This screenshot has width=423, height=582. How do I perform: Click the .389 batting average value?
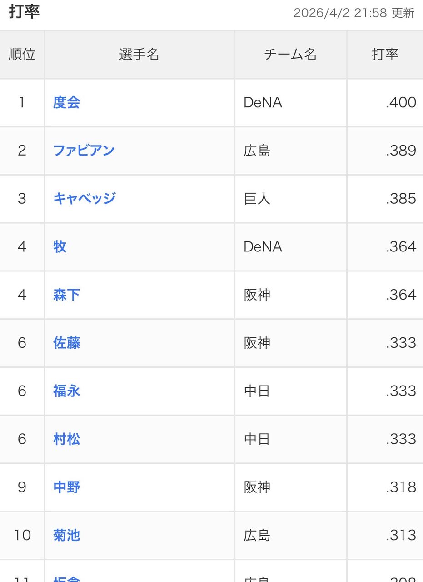coord(401,151)
